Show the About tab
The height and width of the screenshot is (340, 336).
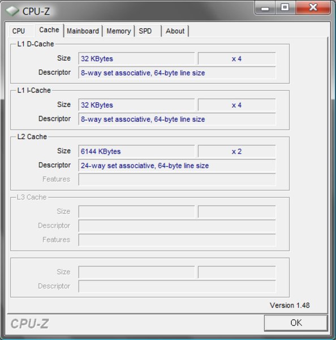[x=175, y=31]
